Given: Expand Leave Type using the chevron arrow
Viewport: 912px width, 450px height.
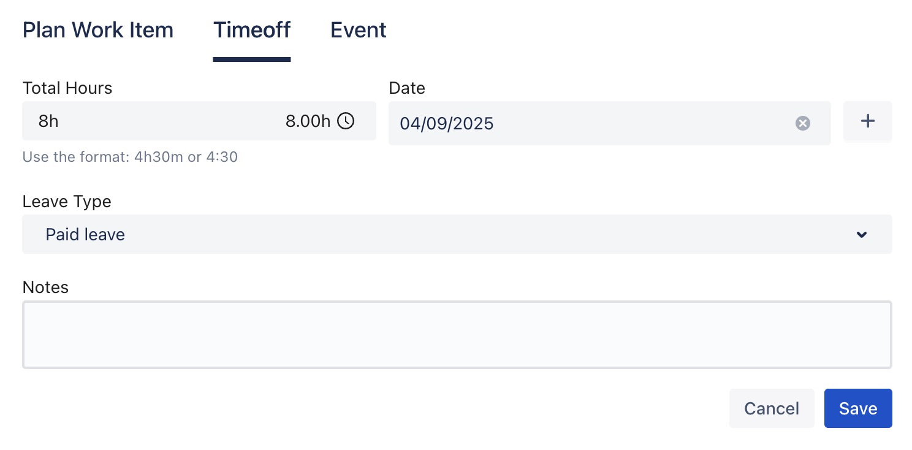Looking at the screenshot, I should [862, 234].
